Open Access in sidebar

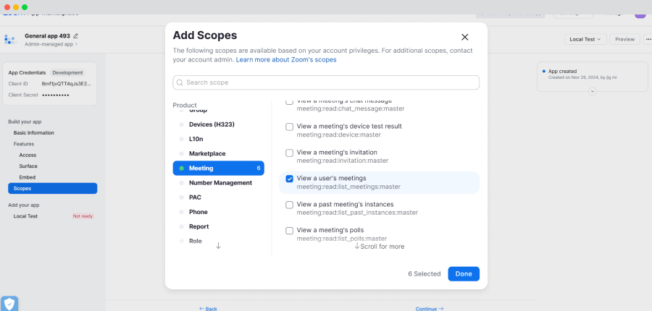[28, 155]
